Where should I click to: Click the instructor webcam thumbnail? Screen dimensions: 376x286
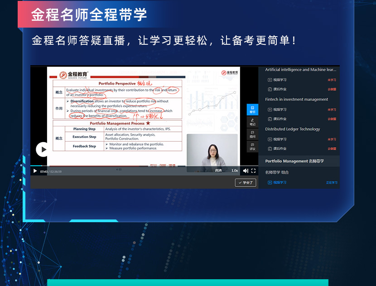(212, 153)
